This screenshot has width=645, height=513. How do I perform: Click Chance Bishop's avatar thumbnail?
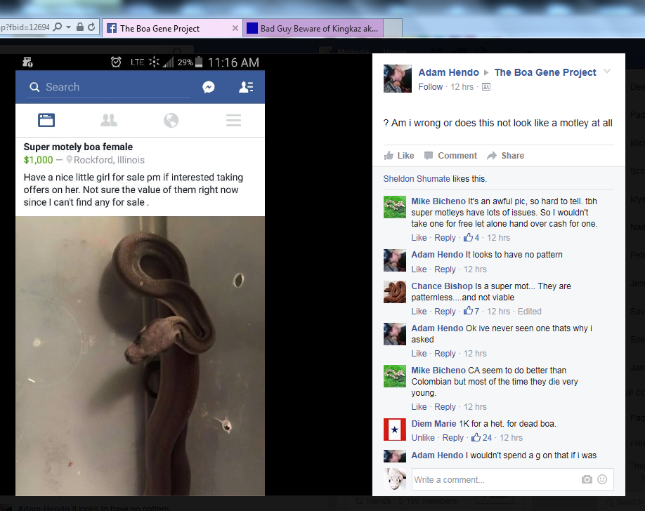click(x=394, y=292)
